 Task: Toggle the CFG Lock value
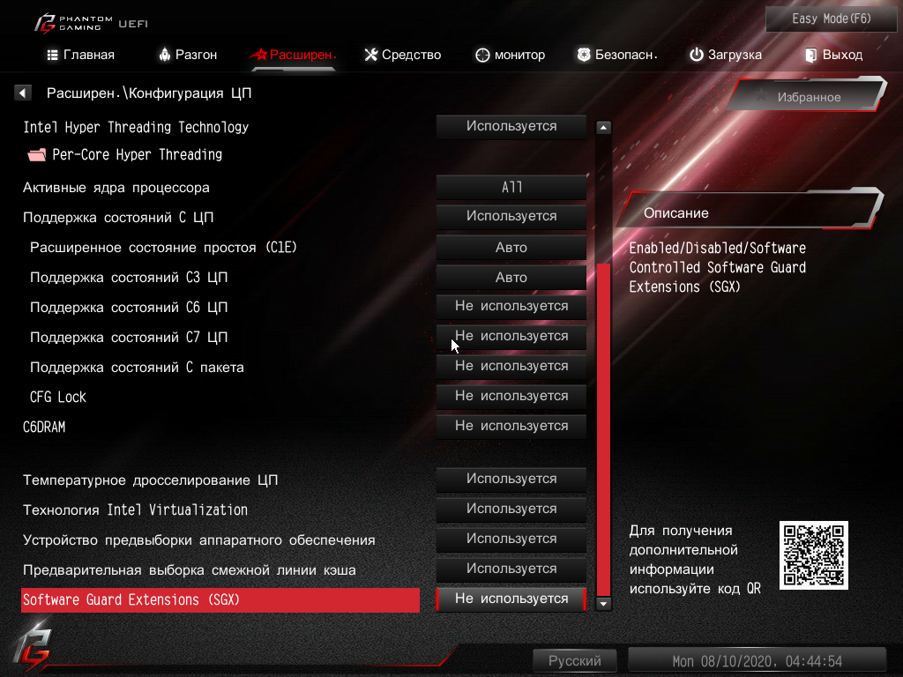tap(511, 396)
